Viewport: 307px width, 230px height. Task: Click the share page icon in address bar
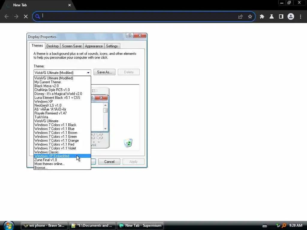coord(240,17)
